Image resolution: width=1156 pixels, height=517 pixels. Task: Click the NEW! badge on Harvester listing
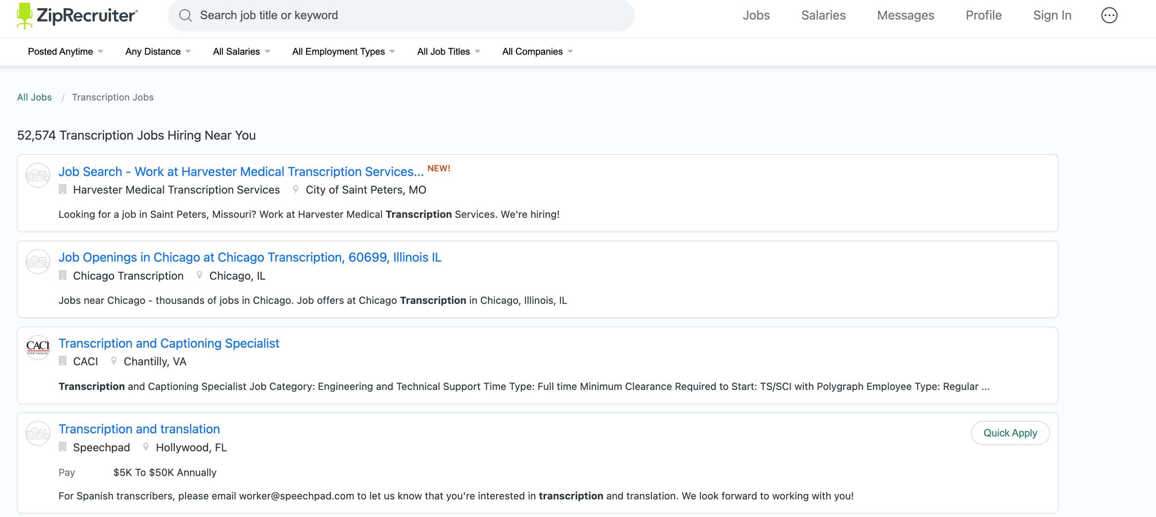[438, 168]
